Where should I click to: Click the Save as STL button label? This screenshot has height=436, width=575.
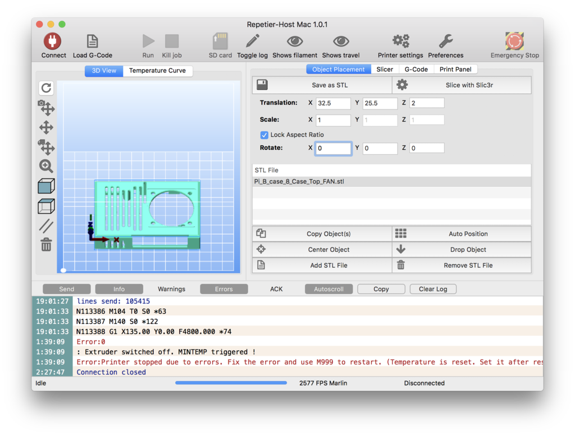(x=330, y=85)
